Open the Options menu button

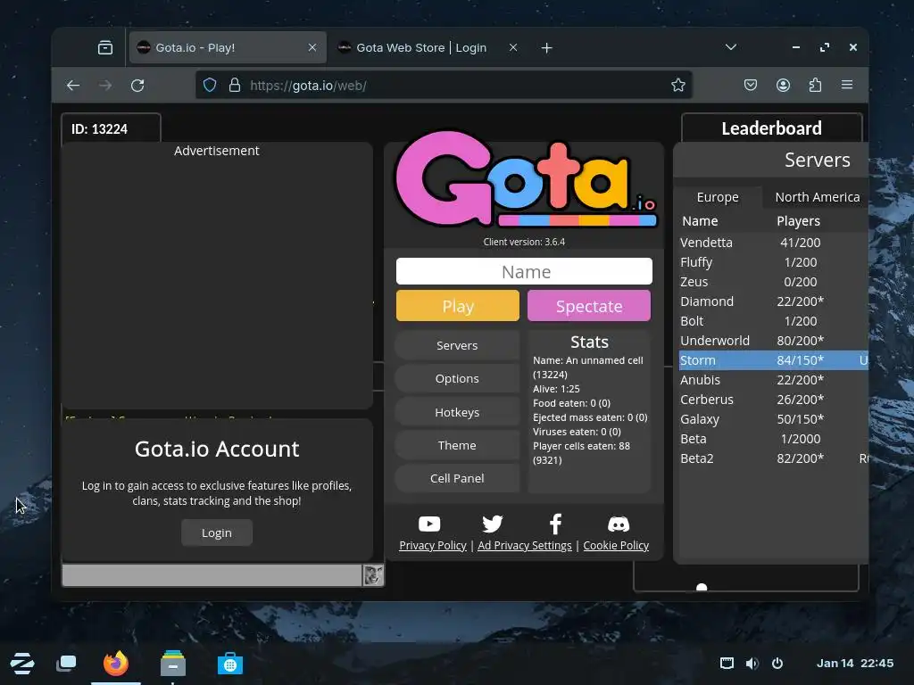(x=457, y=378)
